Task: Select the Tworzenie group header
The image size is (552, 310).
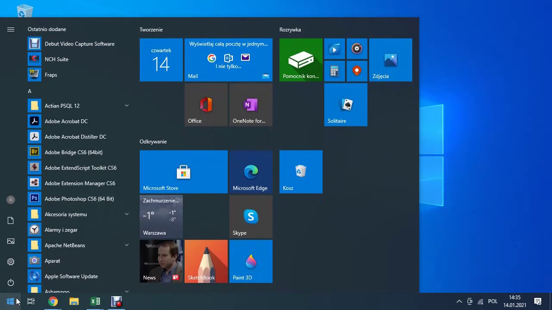Action: coord(151,30)
